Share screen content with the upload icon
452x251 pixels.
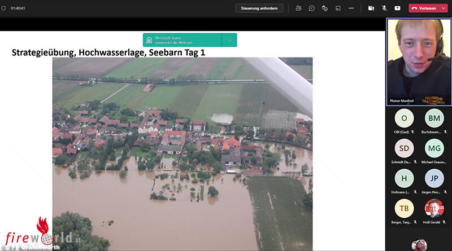coord(398,8)
